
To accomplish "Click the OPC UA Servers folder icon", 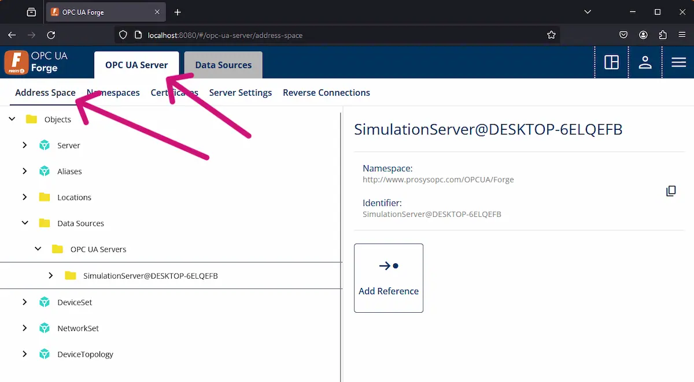I will (57, 249).
